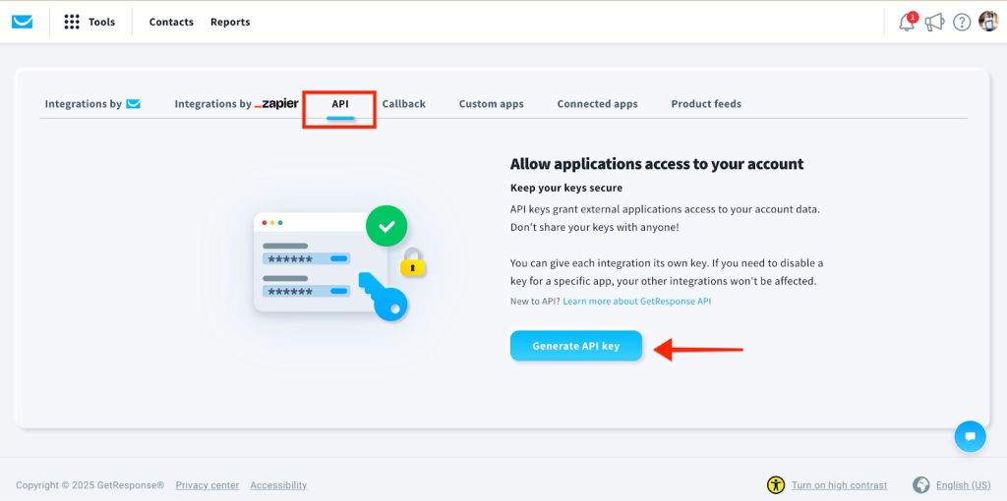Click the accessibility figure icon
1007x501 pixels.
(x=776, y=485)
